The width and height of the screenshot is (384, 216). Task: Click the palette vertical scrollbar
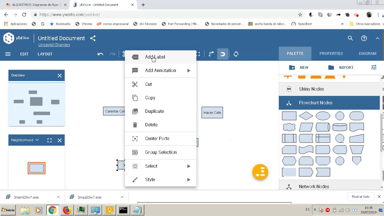click(382, 132)
